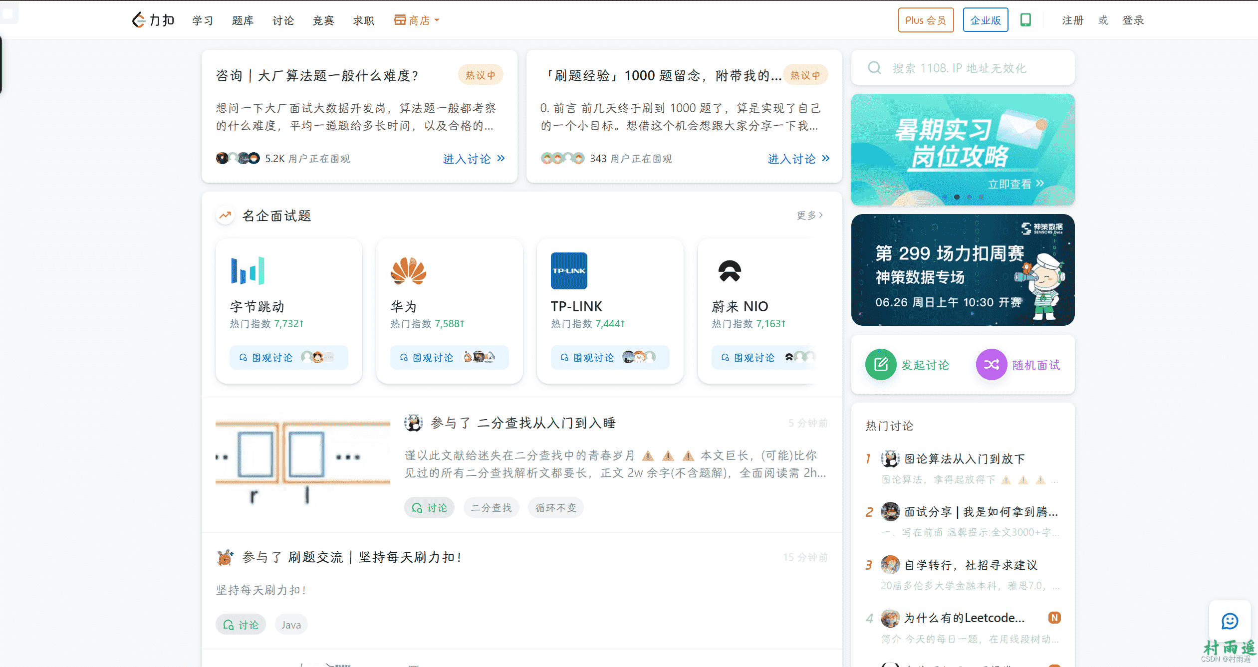The width and height of the screenshot is (1258, 667).
Task: Click the TP-LINK company logo
Action: [569, 271]
